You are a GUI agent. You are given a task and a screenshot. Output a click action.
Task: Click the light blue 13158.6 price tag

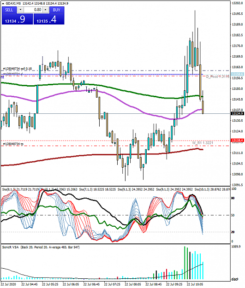[237, 74]
